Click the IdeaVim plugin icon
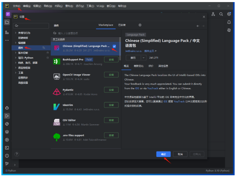 (x=57, y=107)
